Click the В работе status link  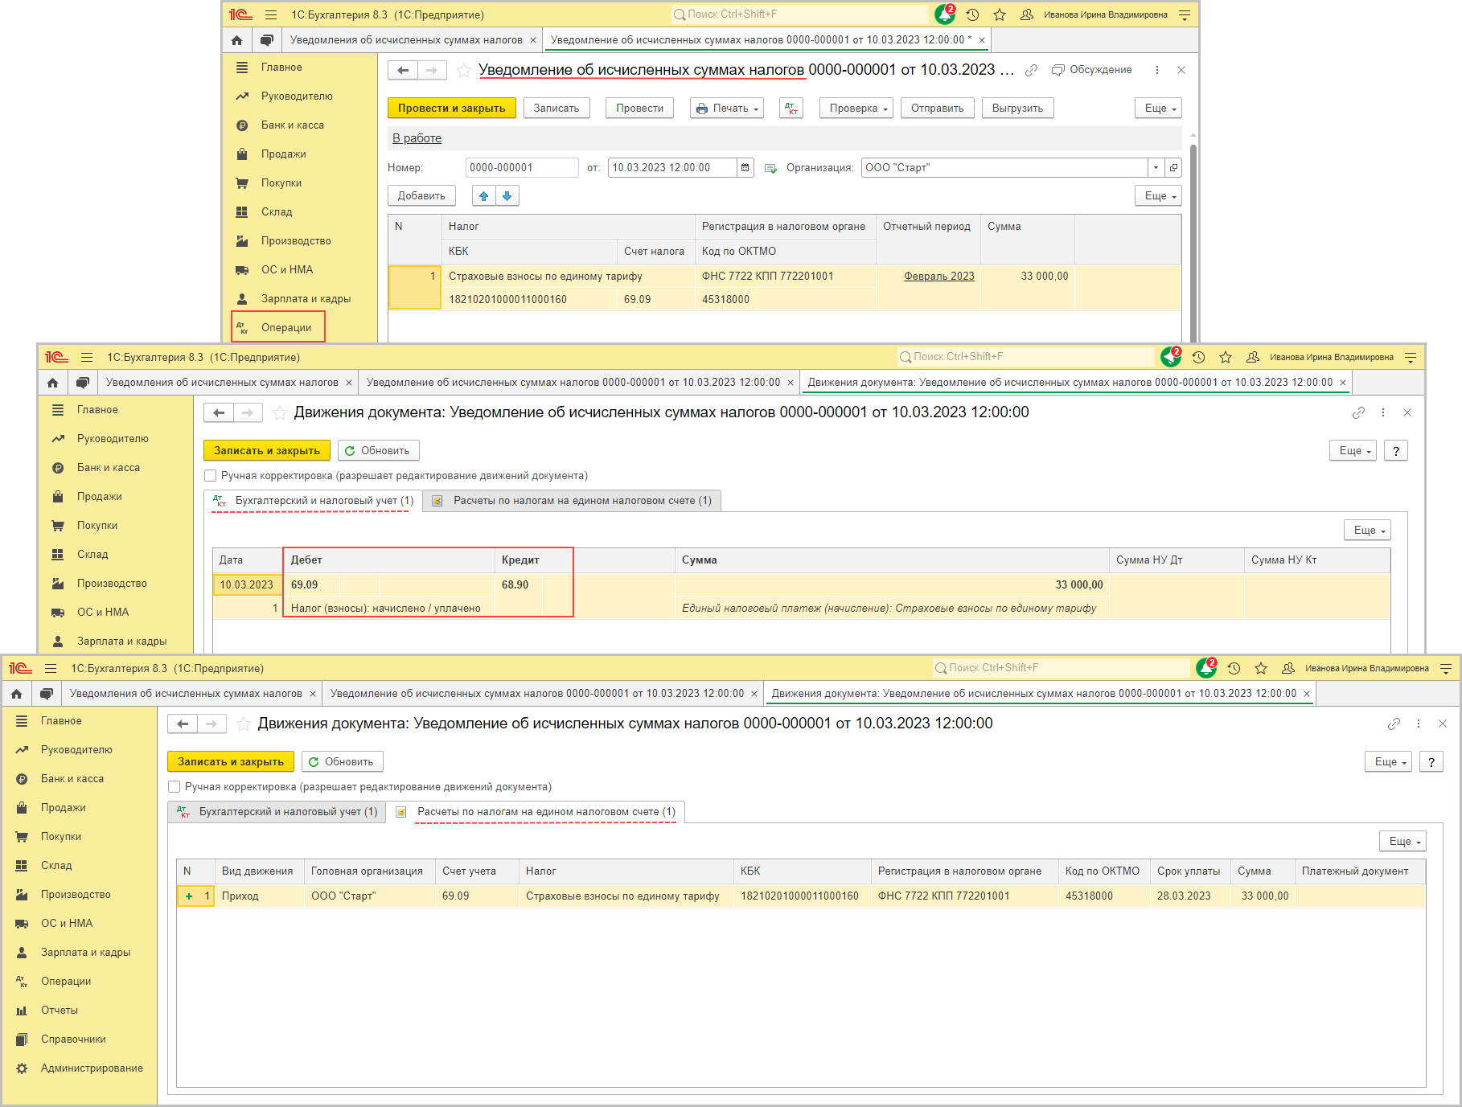point(417,138)
